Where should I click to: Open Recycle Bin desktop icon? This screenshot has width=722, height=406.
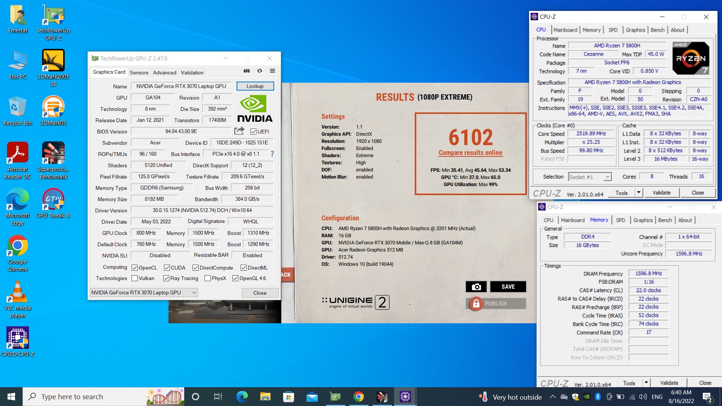(18, 111)
